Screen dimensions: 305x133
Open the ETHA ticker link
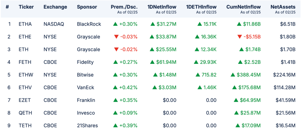pos(25,24)
